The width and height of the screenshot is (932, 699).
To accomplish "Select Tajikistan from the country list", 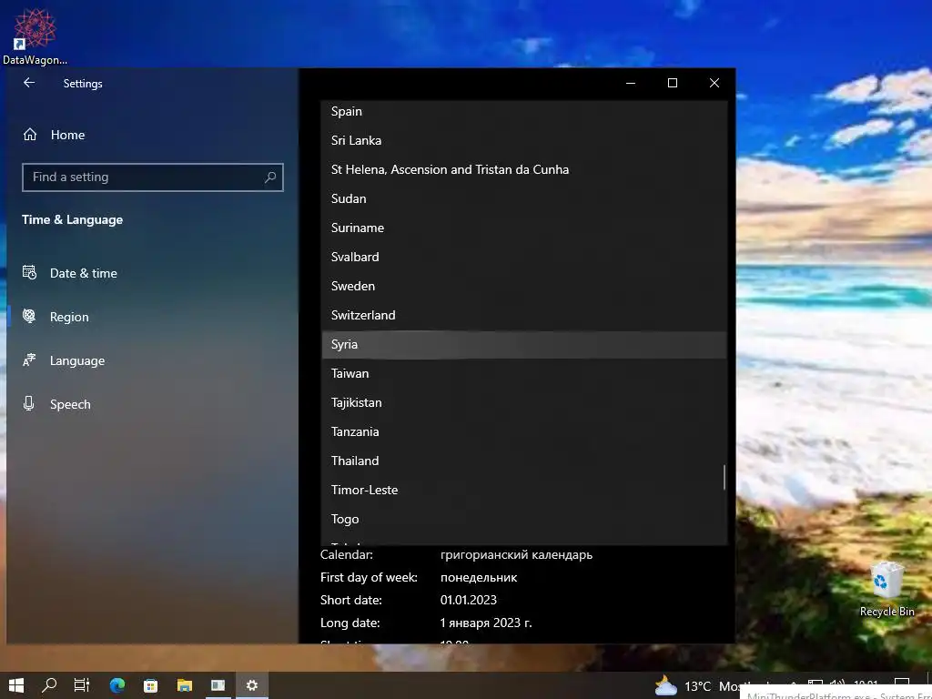I will [x=523, y=402].
